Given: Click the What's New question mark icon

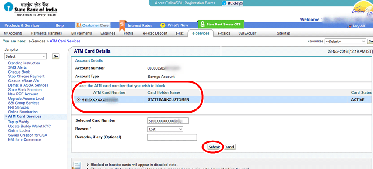Looking at the screenshot, I should pyautogui.click(x=163, y=25).
